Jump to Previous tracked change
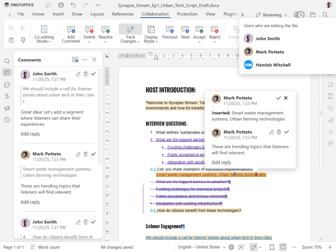The height and width of the screenshot is (252, 336). coord(170,30)
